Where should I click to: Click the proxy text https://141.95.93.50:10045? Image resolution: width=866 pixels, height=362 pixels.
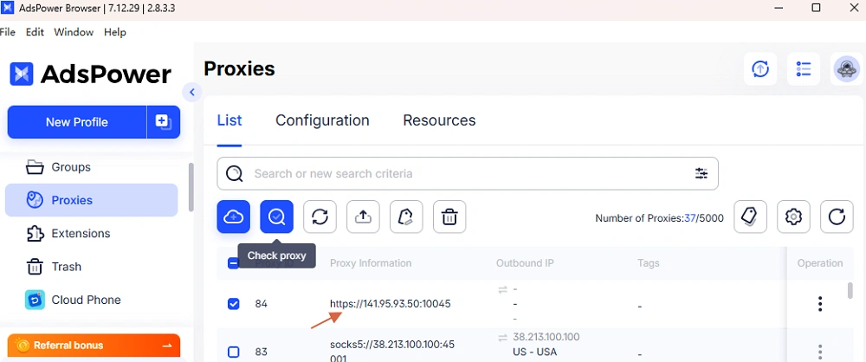click(391, 303)
